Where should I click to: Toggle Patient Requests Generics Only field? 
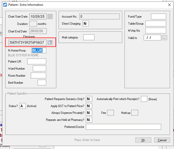pos(89,99)
